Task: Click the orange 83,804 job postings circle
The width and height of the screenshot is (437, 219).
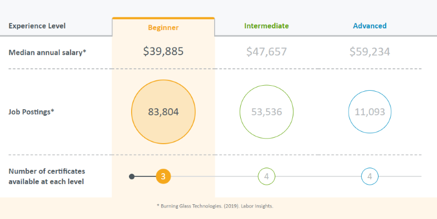Action: (163, 112)
